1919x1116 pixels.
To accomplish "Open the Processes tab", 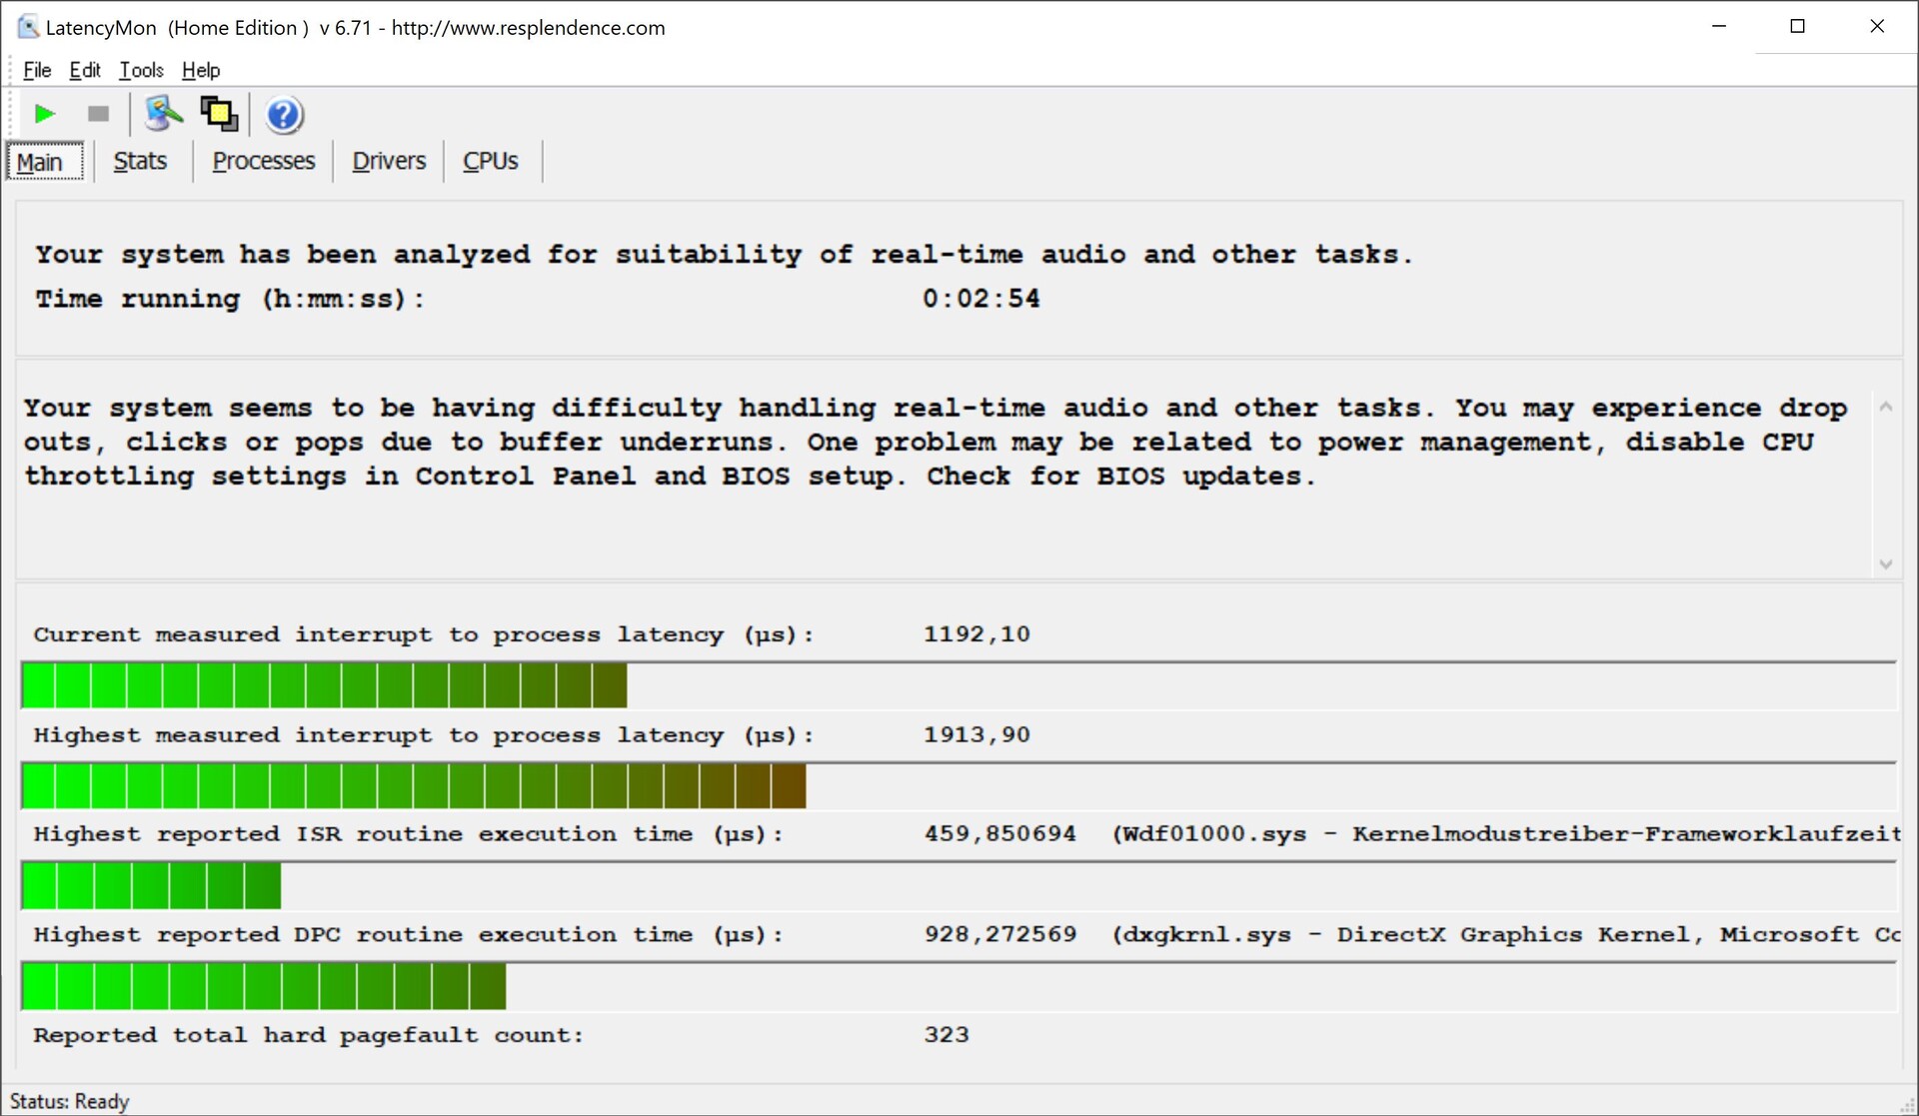I will point(263,161).
